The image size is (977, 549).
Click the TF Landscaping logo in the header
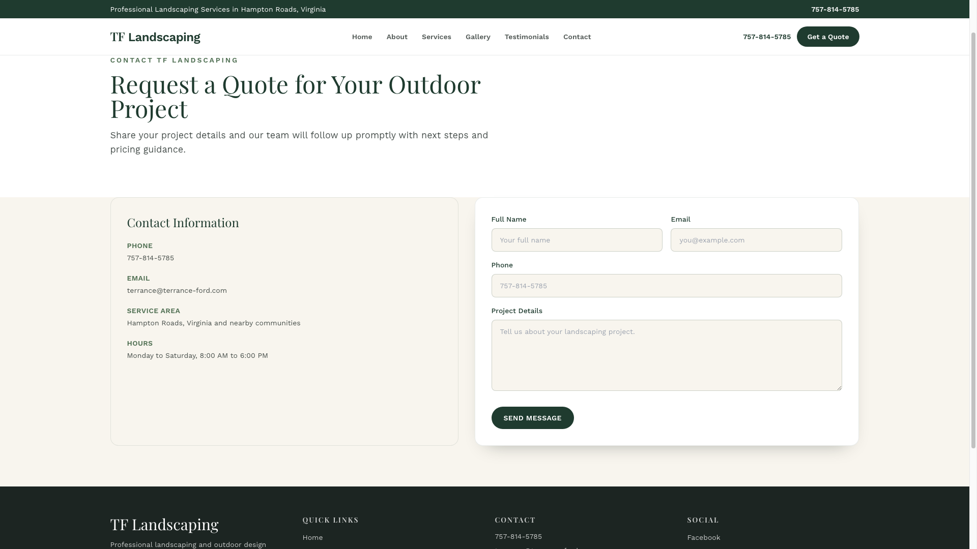pyautogui.click(x=155, y=37)
